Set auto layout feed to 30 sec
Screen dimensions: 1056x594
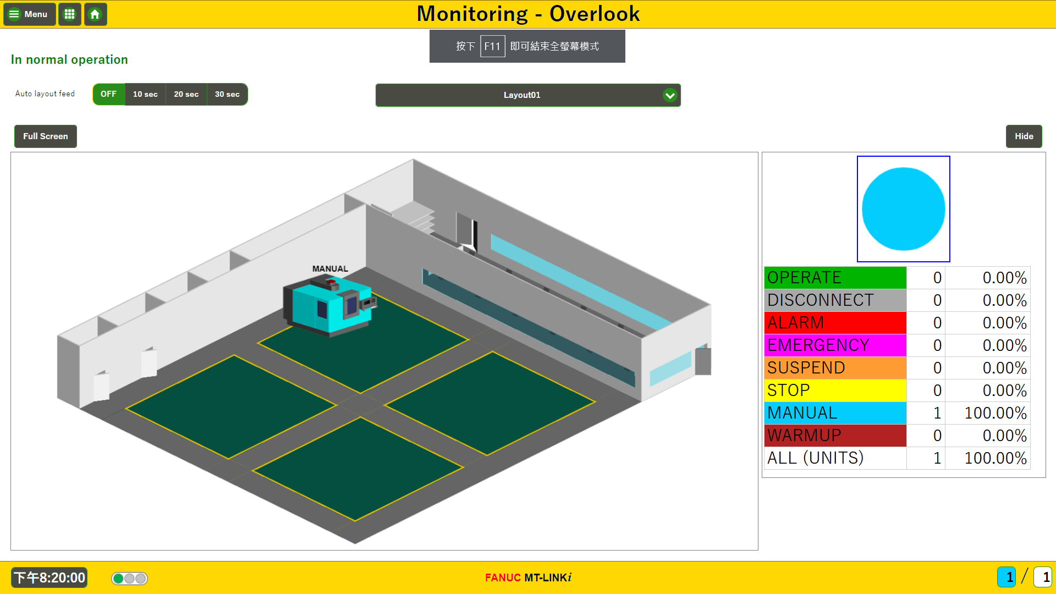[x=227, y=94]
